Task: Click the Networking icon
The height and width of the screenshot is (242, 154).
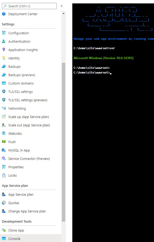Action: click(4, 108)
